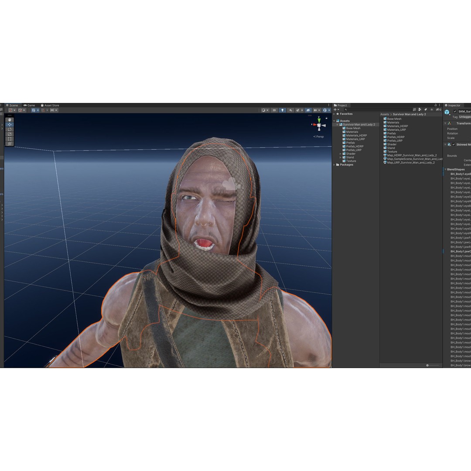This screenshot has height=471, width=471.
Task: Uncheck Skinned Mesh Renderer enabled checkbox
Action: click(x=454, y=144)
